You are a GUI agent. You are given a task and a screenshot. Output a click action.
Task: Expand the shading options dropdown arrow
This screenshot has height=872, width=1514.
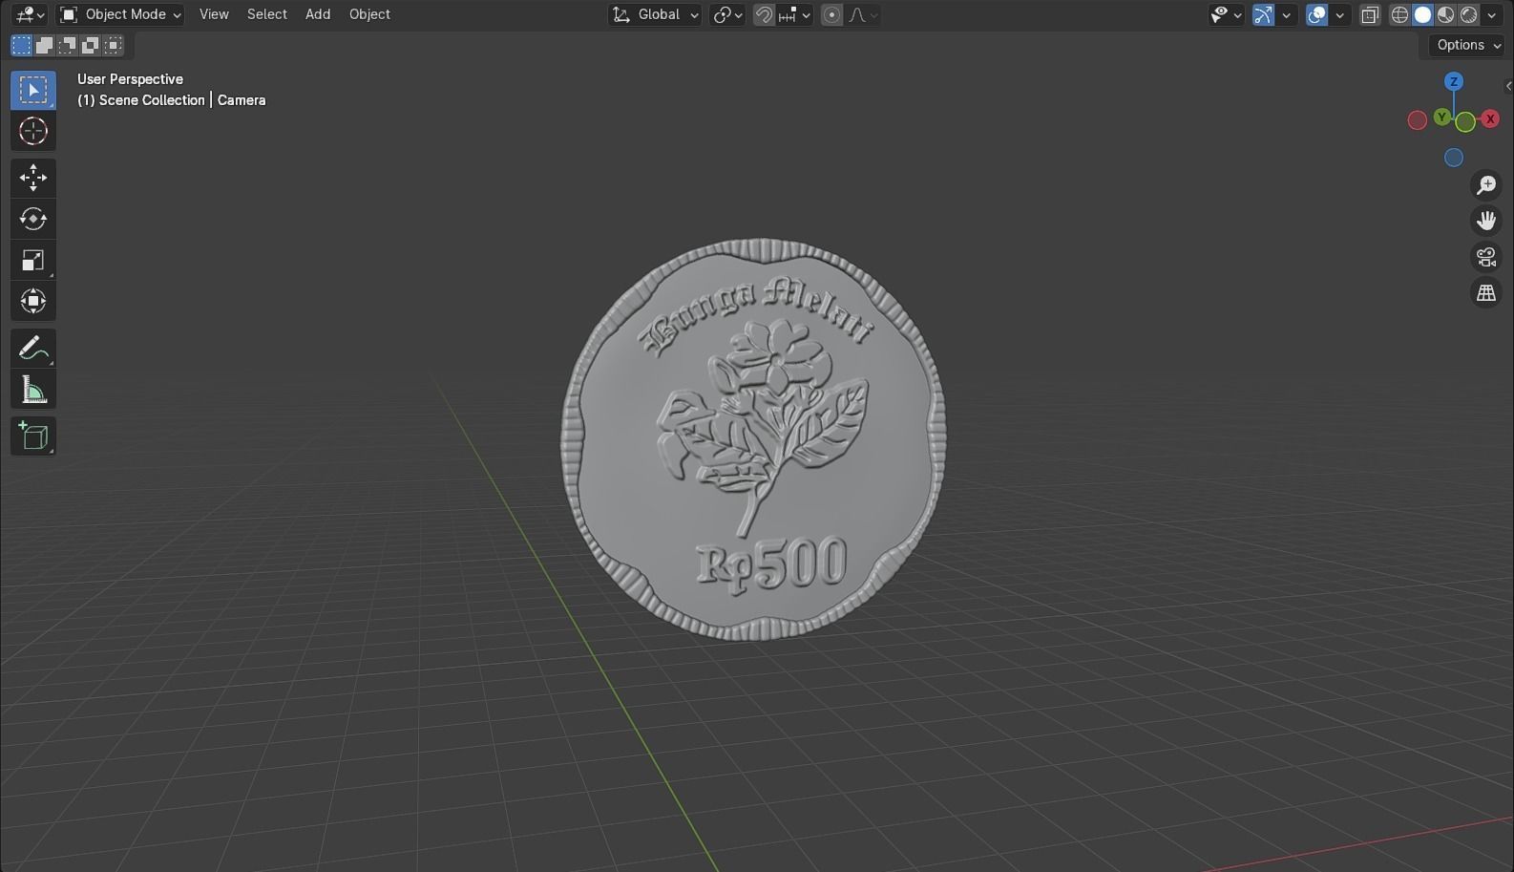point(1492,14)
